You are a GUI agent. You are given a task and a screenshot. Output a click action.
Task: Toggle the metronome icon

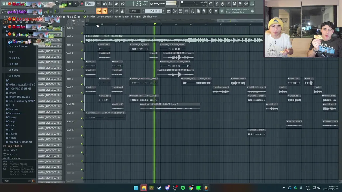pos(99,4)
